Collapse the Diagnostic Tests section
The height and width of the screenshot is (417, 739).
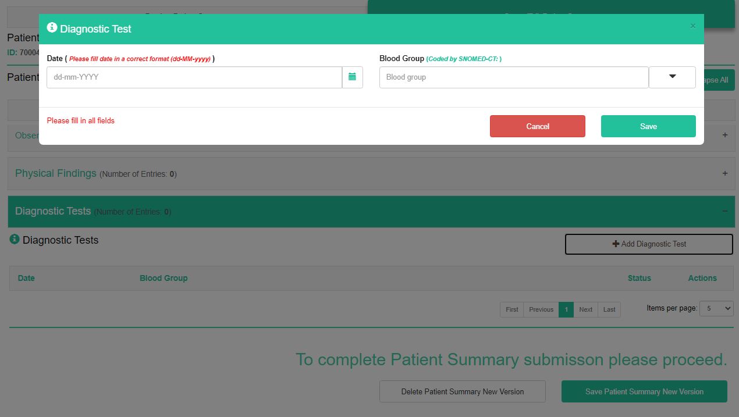click(x=724, y=211)
